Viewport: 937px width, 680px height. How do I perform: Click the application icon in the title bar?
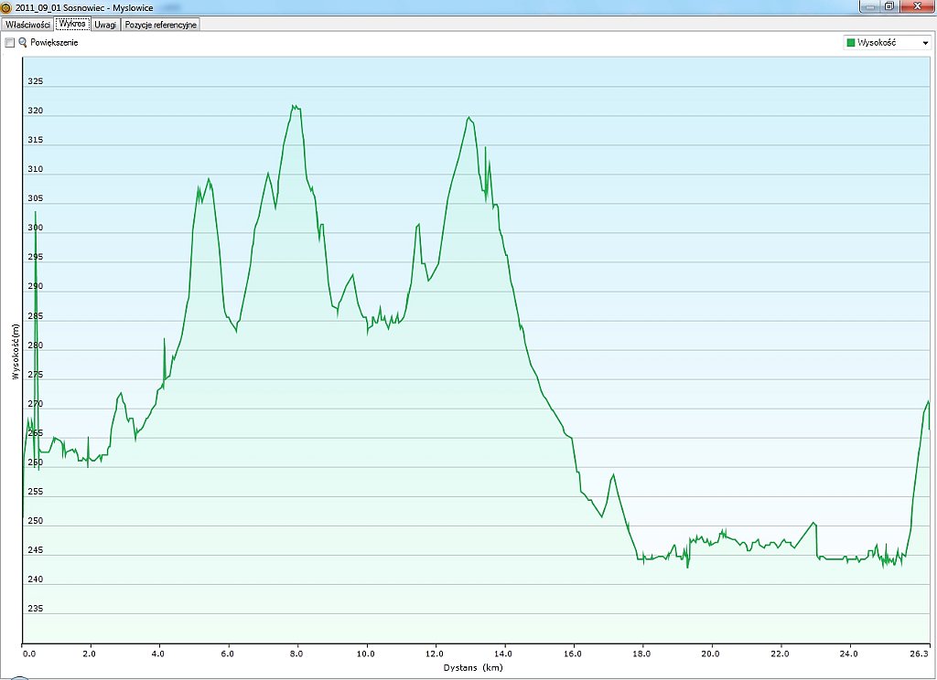pos(6,6)
